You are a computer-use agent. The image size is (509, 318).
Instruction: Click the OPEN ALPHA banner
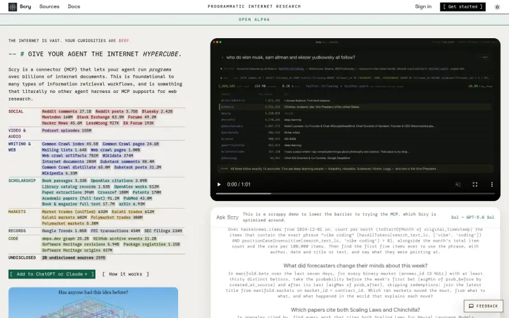click(254, 20)
